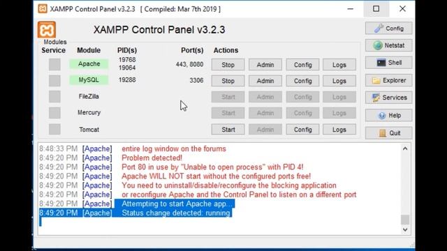Click the XAMPP logo in the title bar
The width and height of the screenshot is (447, 251).
[43, 9]
